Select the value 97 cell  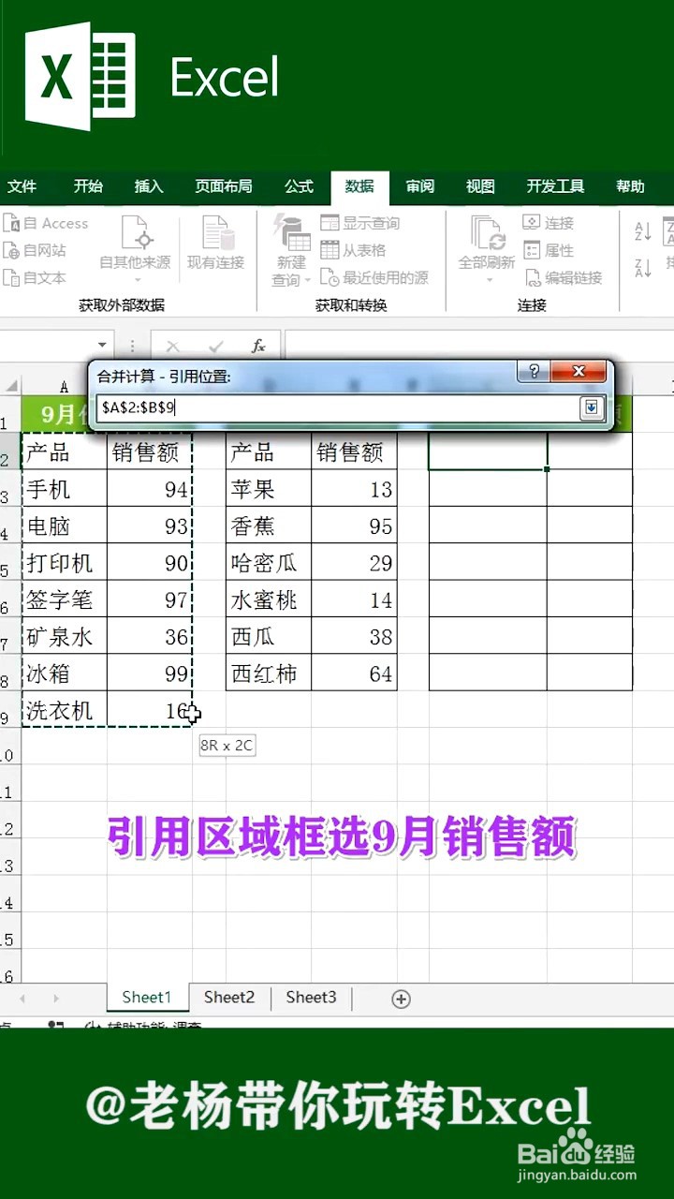tap(150, 599)
